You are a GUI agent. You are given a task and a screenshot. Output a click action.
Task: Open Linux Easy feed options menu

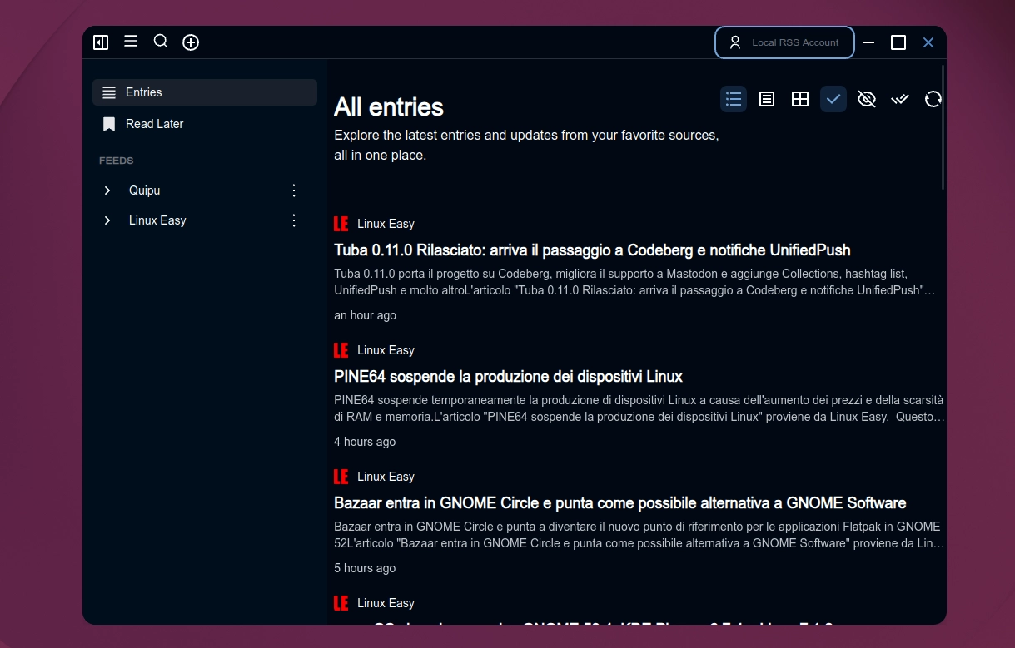293,220
